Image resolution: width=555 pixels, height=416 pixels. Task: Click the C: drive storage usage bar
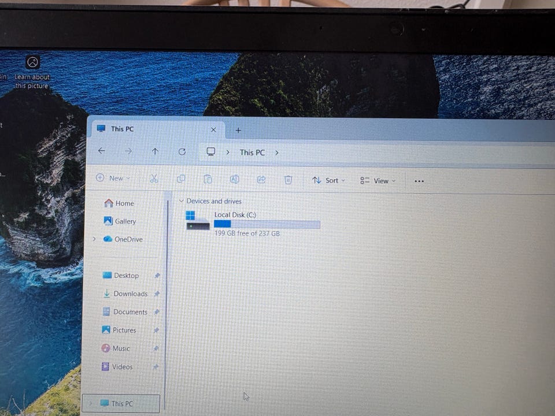[267, 224]
